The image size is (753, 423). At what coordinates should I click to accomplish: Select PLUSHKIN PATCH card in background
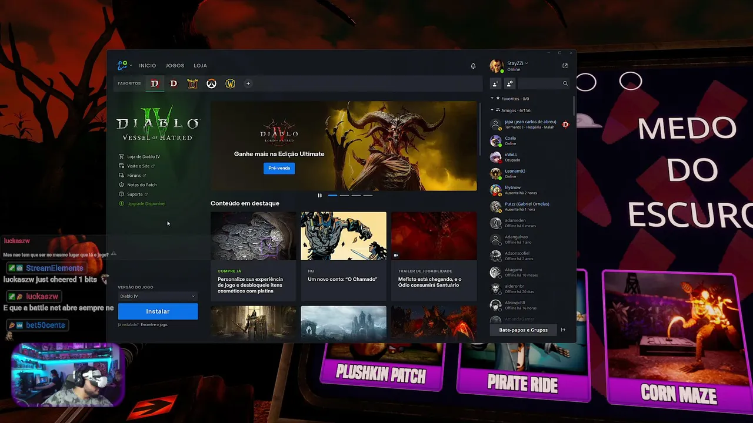[381, 367]
